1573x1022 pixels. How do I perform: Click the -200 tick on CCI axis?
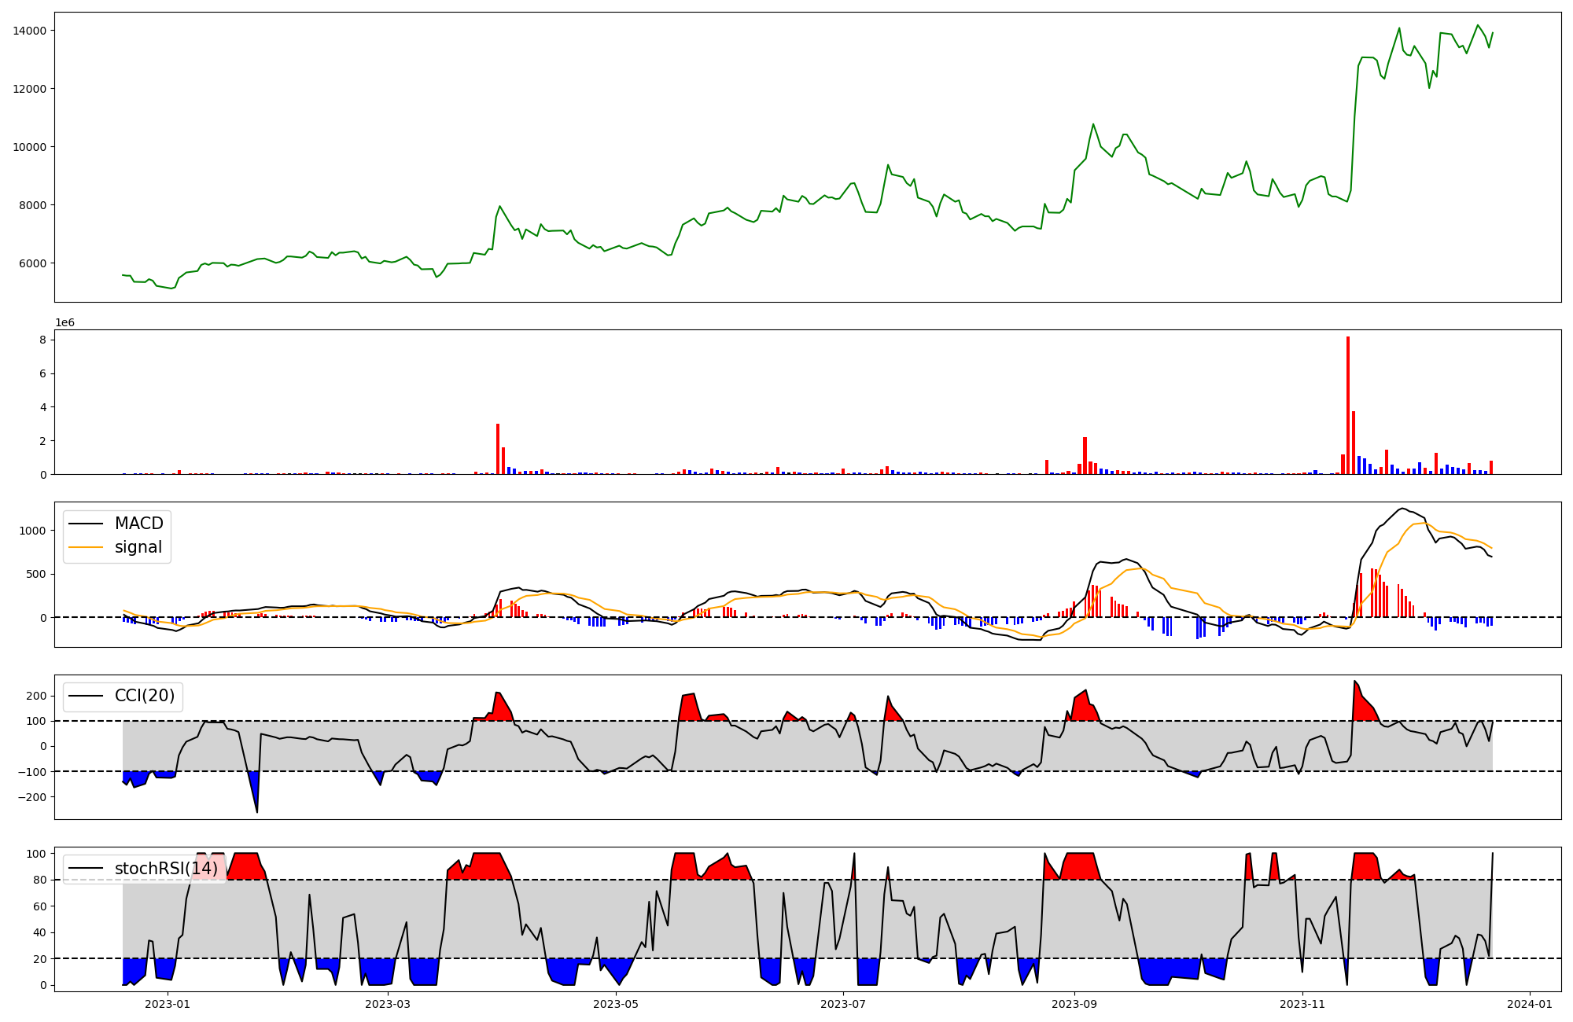click(32, 796)
